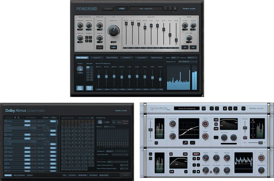Click the input icon below In Gain meter
Viewport: 274px width, 181px height.
[x=156, y=143]
